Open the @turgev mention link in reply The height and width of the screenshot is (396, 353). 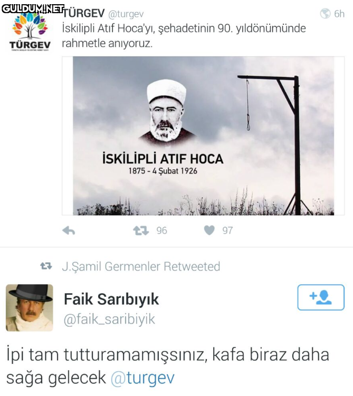point(143,378)
